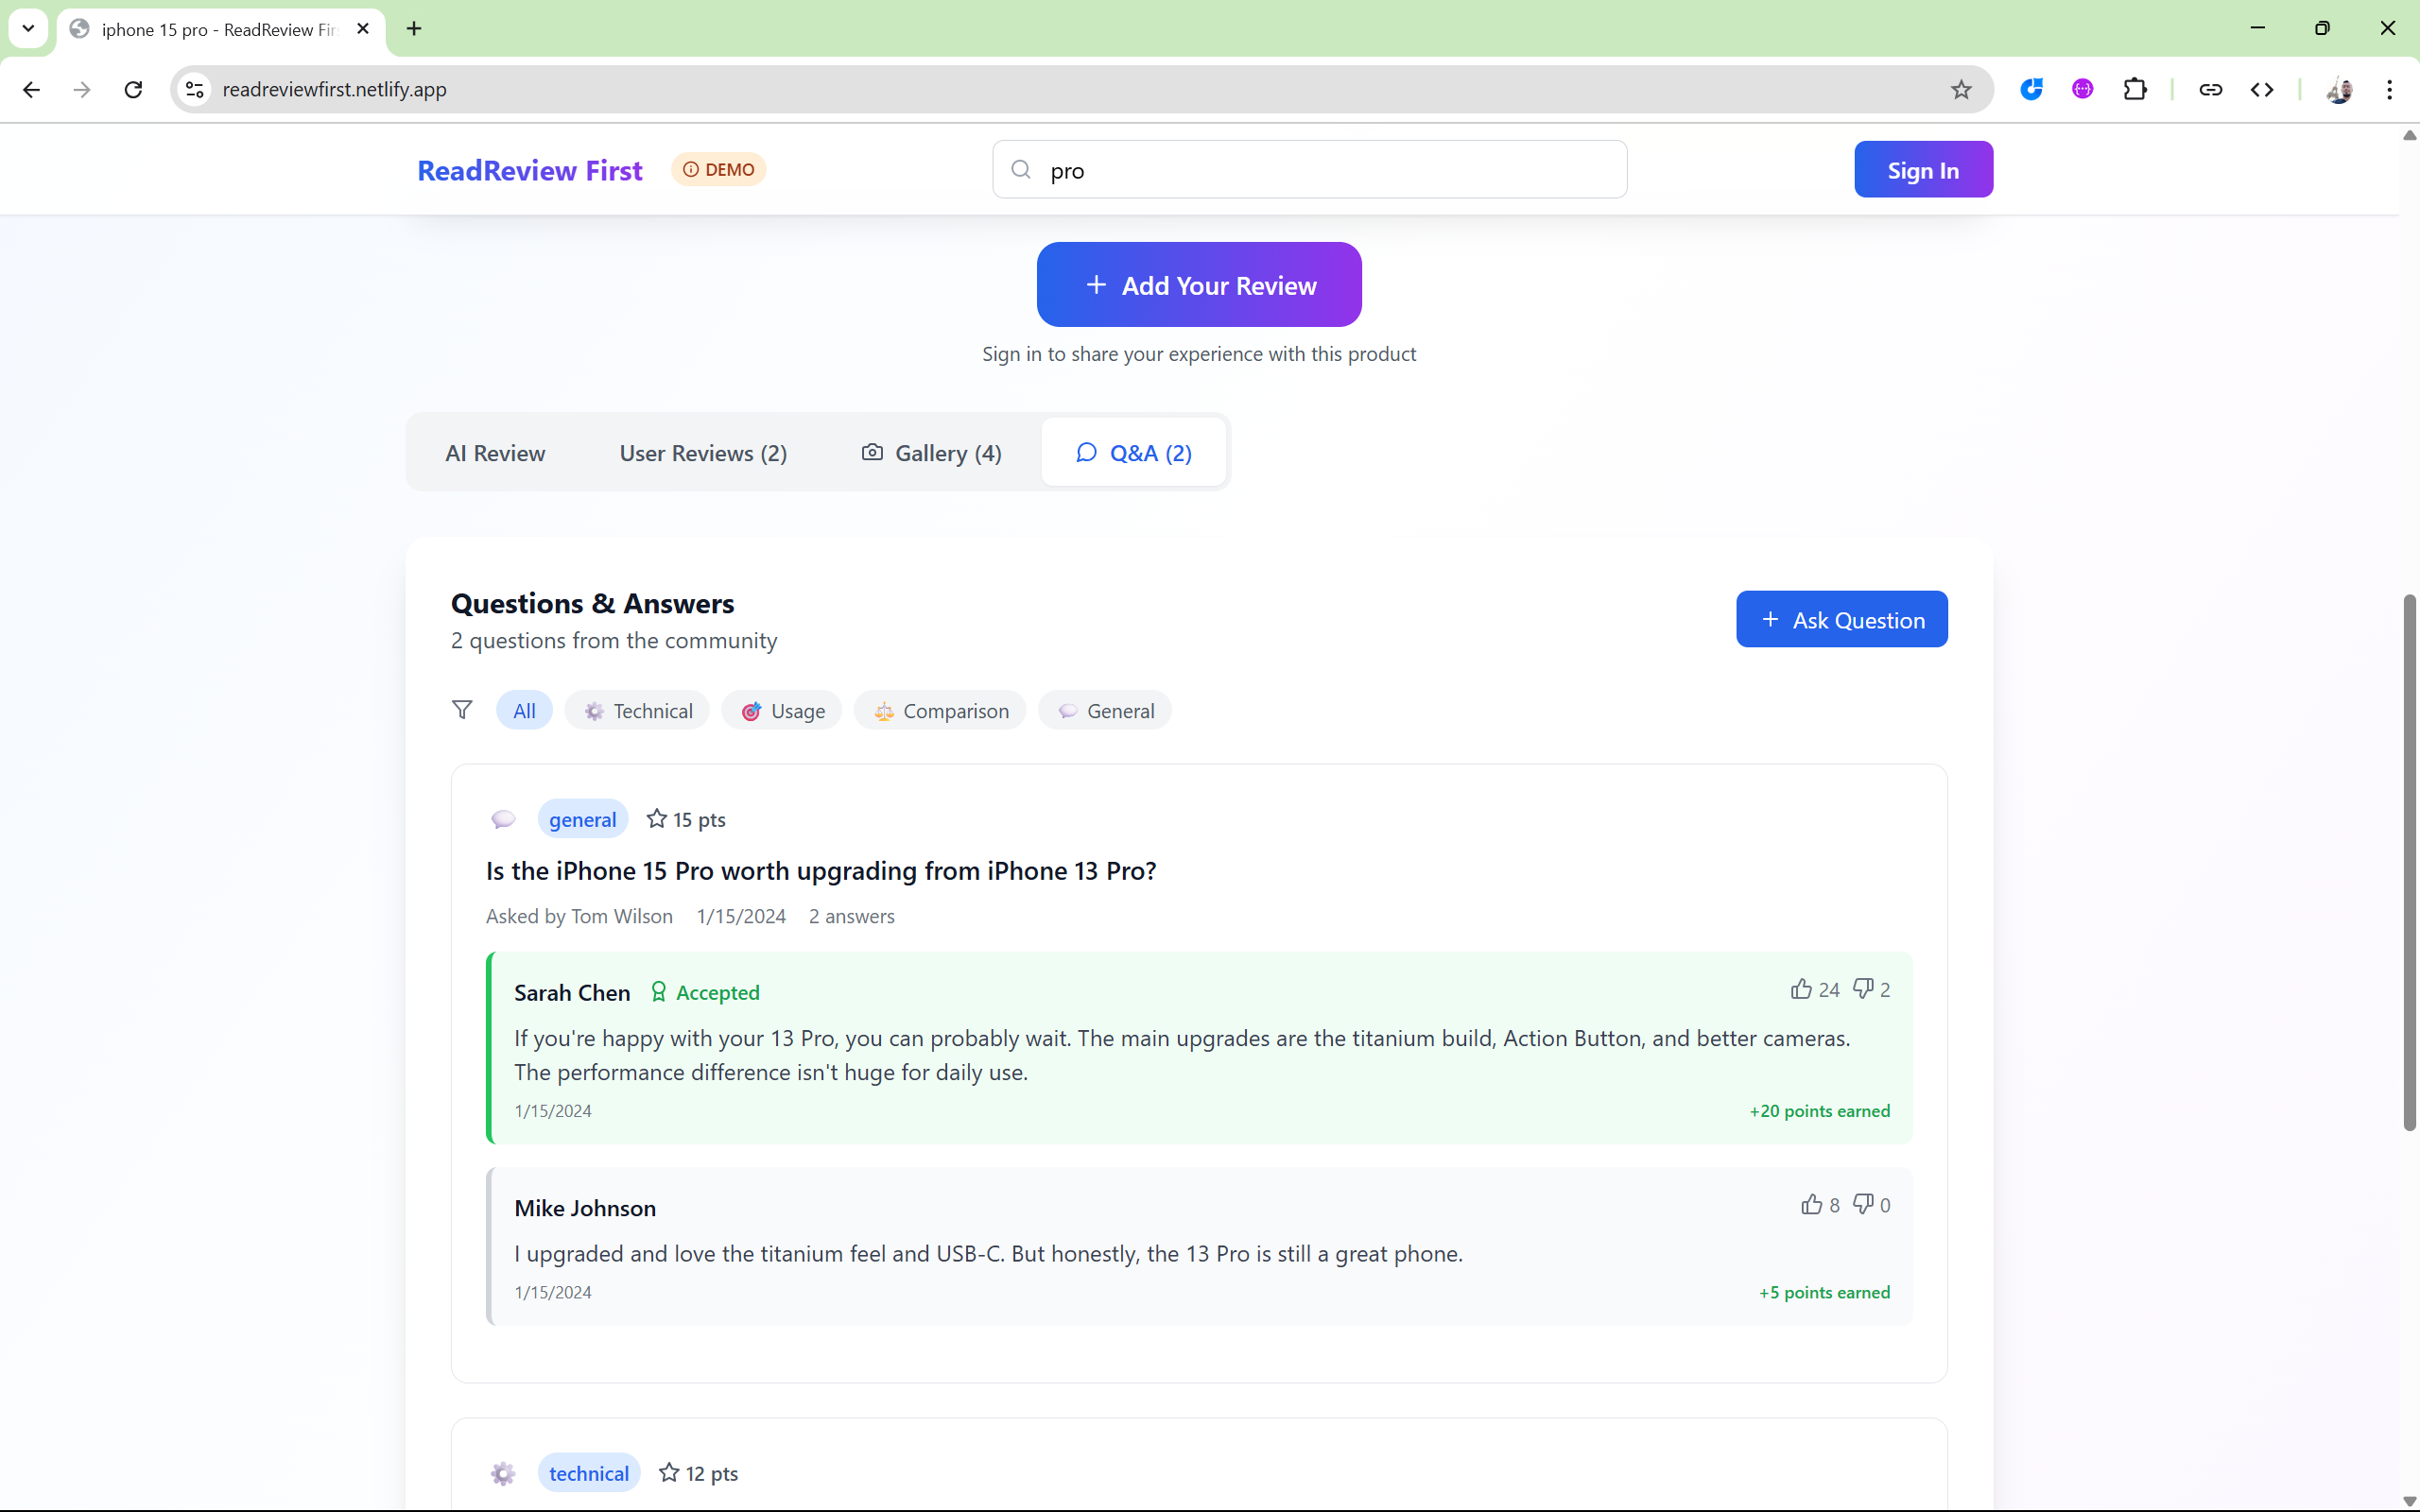The height and width of the screenshot is (1512, 2420).
Task: Click the filter funnel icon
Action: coord(462,710)
